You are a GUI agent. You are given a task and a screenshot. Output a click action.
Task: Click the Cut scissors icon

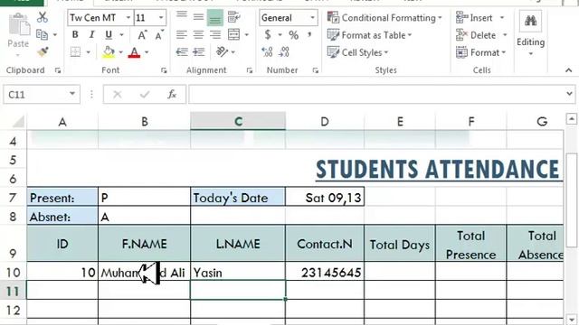[x=43, y=17]
